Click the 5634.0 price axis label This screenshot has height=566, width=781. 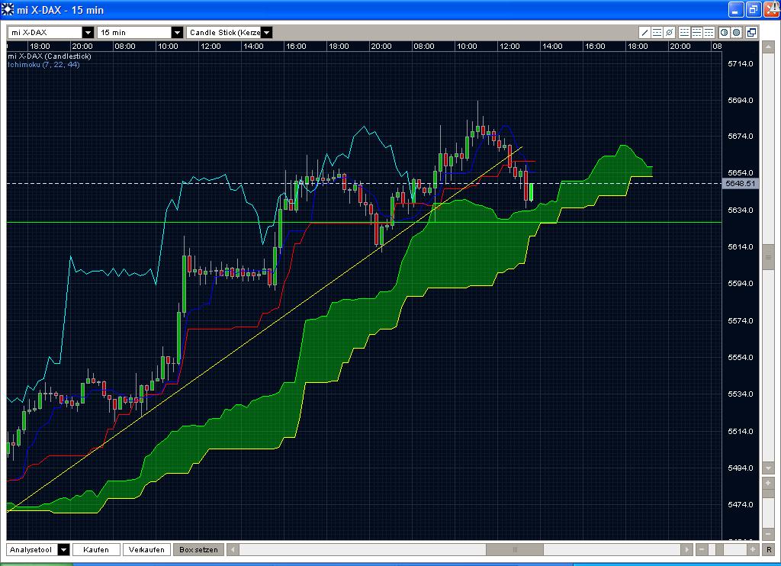pyautogui.click(x=740, y=210)
